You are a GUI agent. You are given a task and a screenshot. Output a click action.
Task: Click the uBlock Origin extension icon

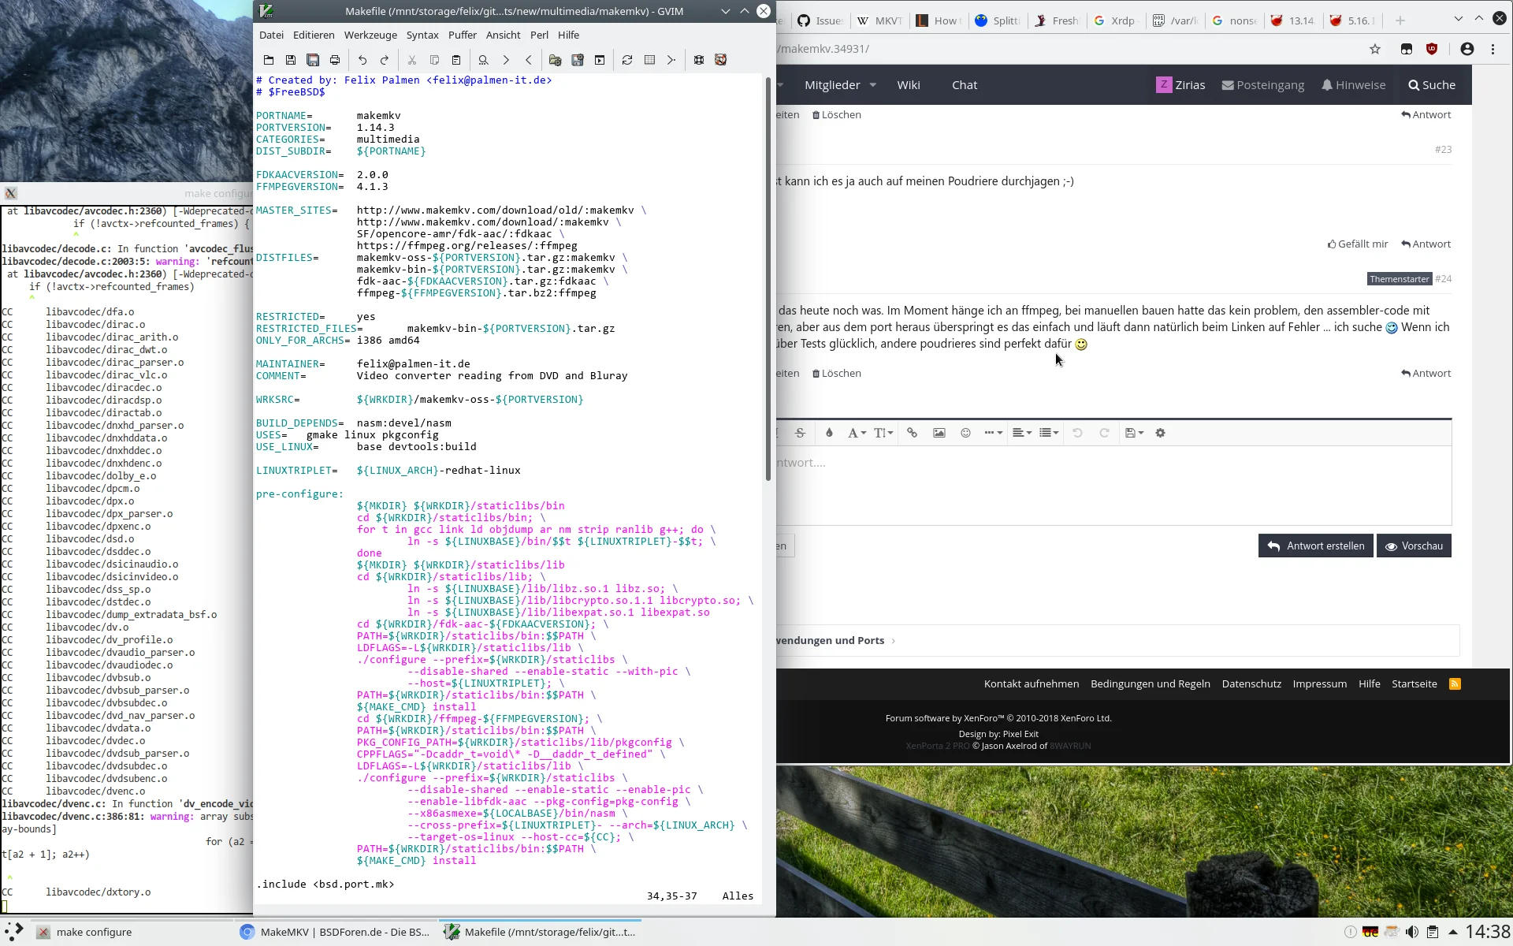(x=1432, y=49)
